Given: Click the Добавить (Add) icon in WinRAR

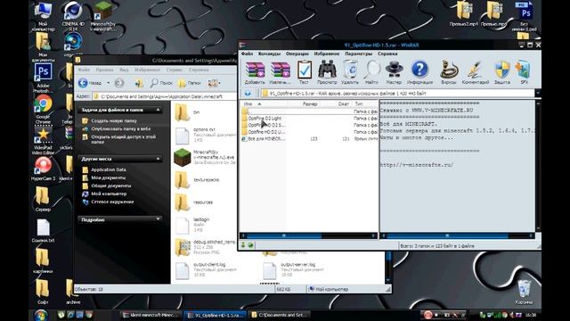Looking at the screenshot, I should point(255,70).
